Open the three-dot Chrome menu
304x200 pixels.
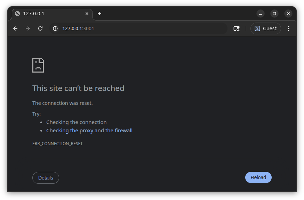(x=289, y=28)
